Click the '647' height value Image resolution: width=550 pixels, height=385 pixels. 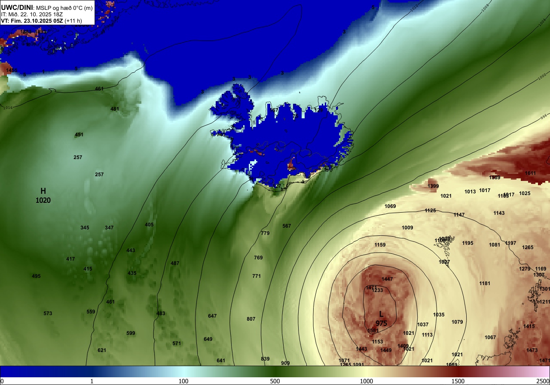click(212, 316)
